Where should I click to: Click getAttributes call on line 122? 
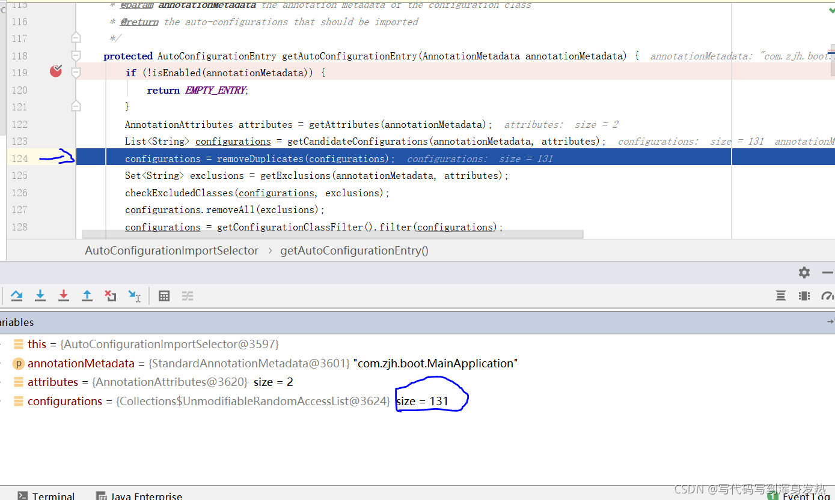344,124
